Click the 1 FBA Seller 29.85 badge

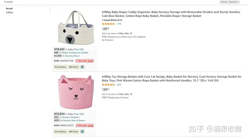pyautogui.click(x=84, y=125)
